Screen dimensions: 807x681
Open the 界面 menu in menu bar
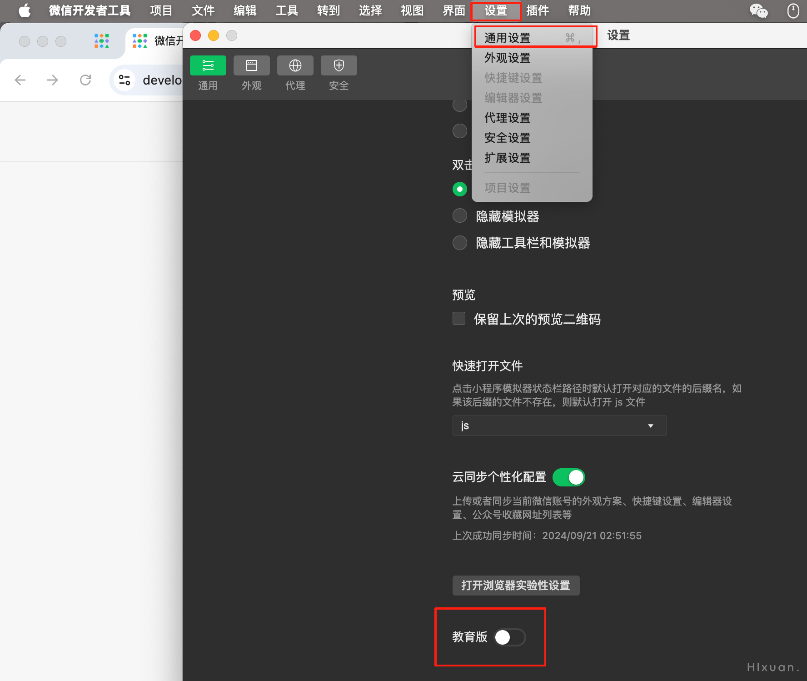pyautogui.click(x=454, y=10)
